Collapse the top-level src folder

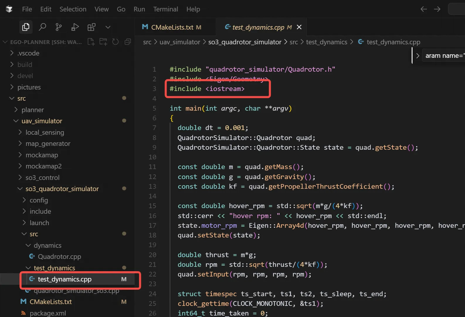coord(21,98)
